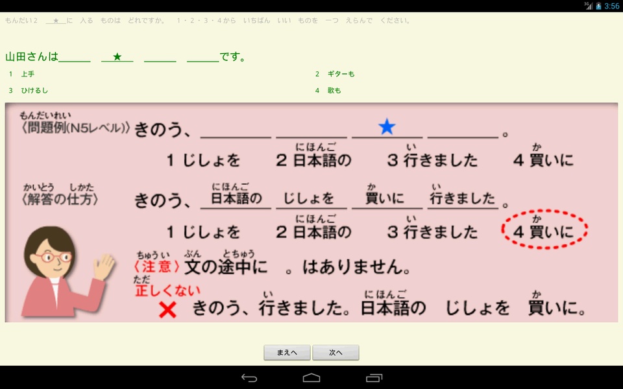The height and width of the screenshot is (389, 623).
Task: Tap the blue star in the example image
Action: tap(387, 127)
